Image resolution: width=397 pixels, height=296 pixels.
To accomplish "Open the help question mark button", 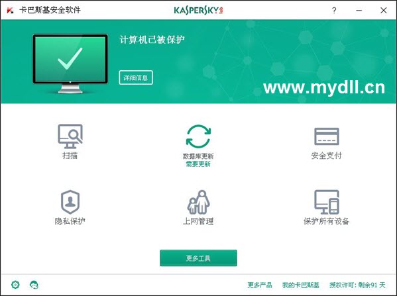I will (334, 11).
